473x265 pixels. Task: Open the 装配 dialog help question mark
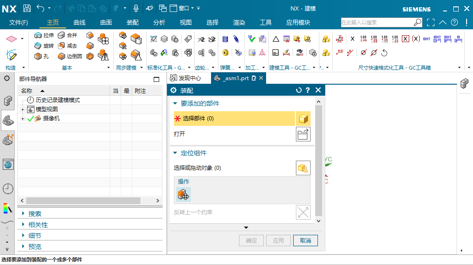click(x=307, y=90)
